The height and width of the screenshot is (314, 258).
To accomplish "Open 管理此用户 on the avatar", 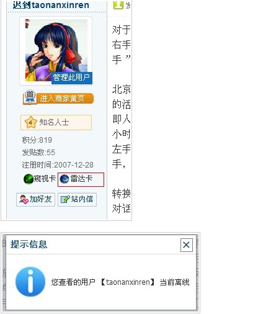I will [72, 78].
